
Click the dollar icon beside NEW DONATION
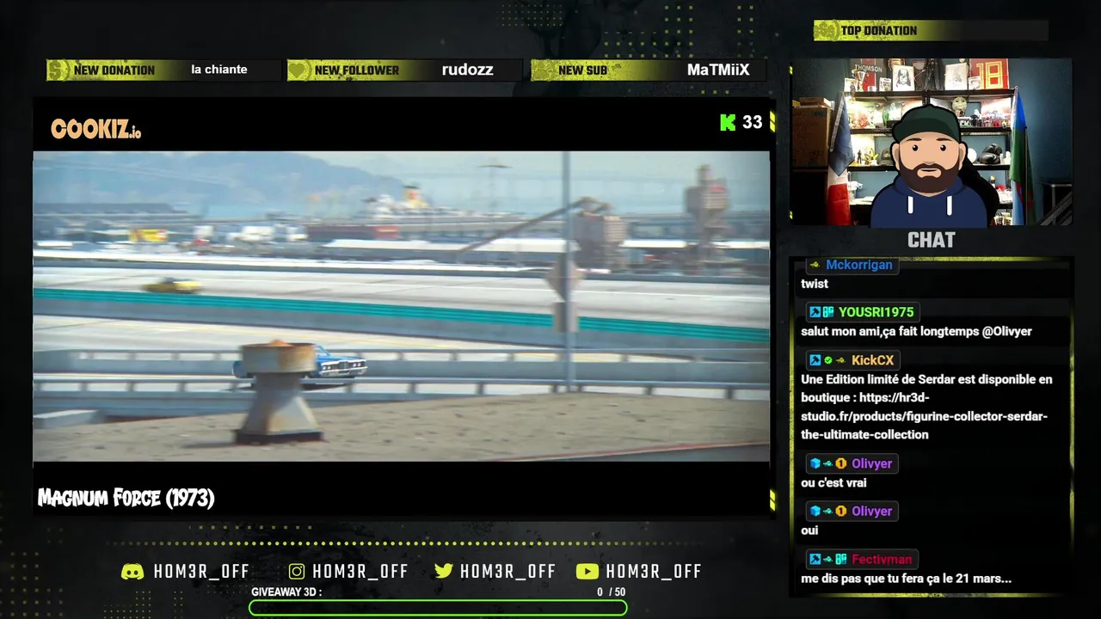pyautogui.click(x=58, y=70)
